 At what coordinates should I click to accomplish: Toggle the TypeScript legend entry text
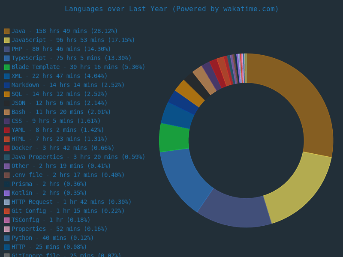[71, 58]
